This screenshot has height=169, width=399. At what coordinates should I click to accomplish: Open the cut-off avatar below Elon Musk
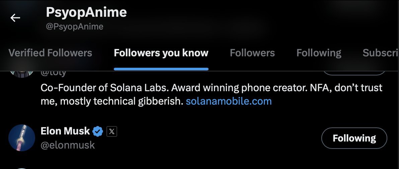pyautogui.click(x=22, y=167)
